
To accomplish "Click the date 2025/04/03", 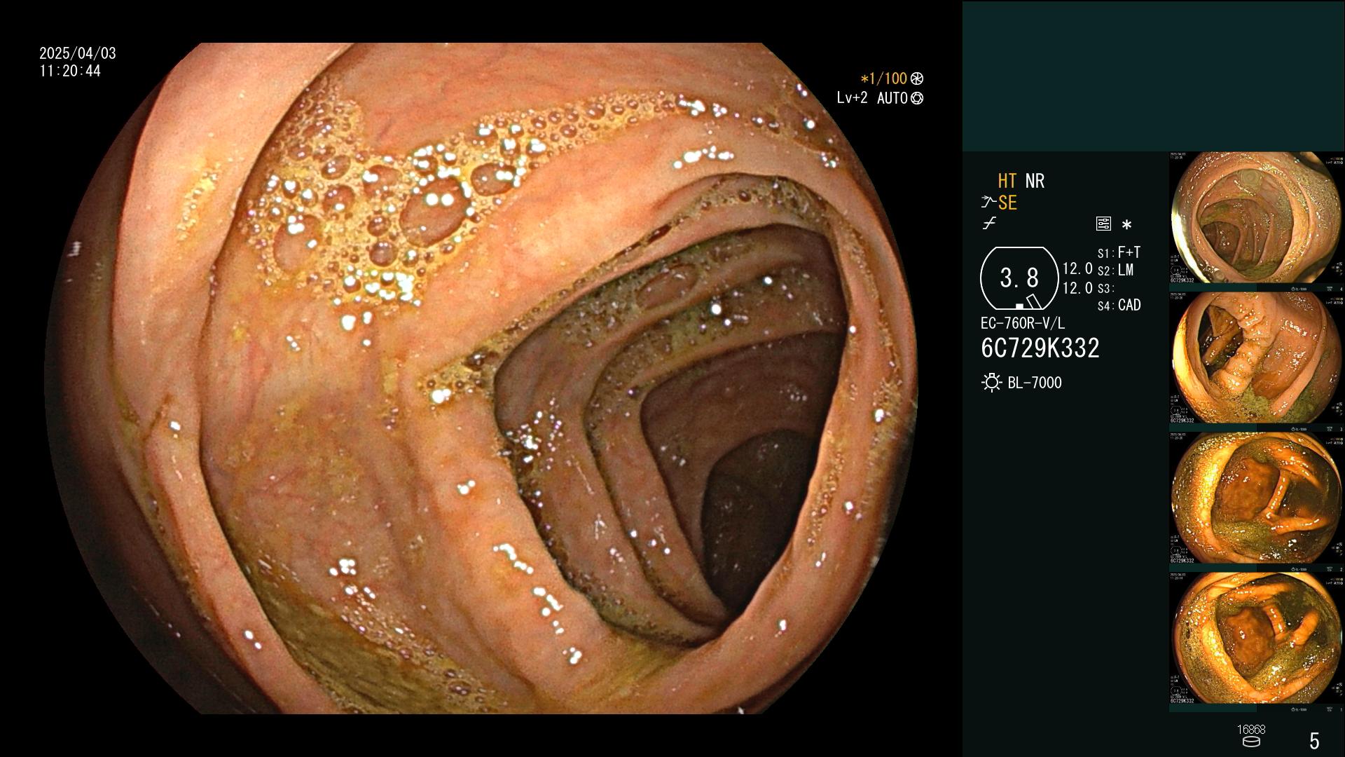I will [78, 53].
